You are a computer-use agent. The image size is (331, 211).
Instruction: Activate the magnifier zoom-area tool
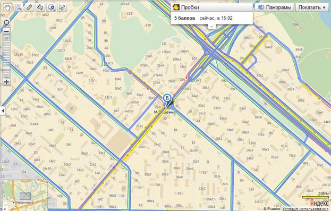point(19,7)
